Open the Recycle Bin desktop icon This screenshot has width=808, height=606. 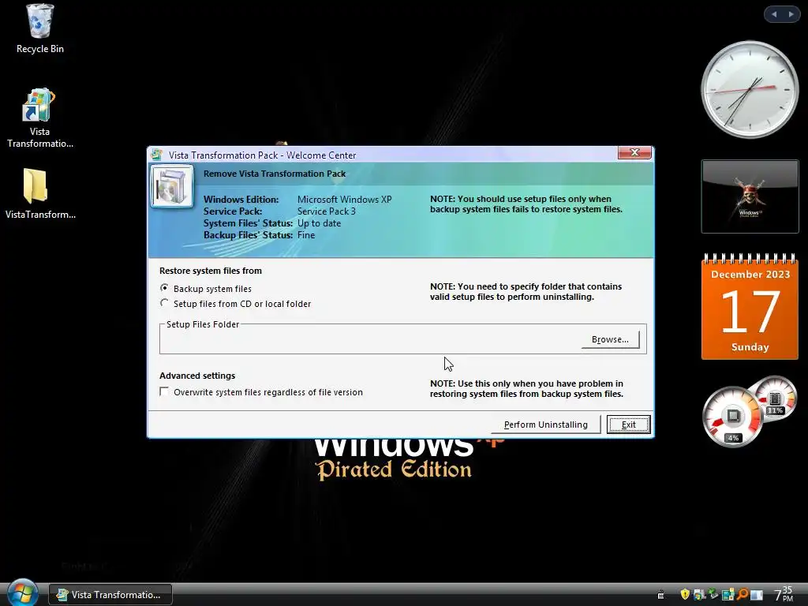39,28
